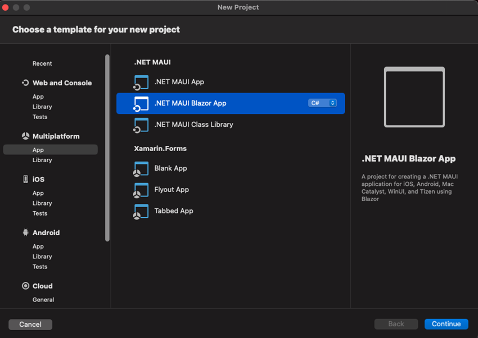Viewport: 478px width, 338px height.
Task: Click the Flyout App template icon
Action: pyautogui.click(x=141, y=190)
